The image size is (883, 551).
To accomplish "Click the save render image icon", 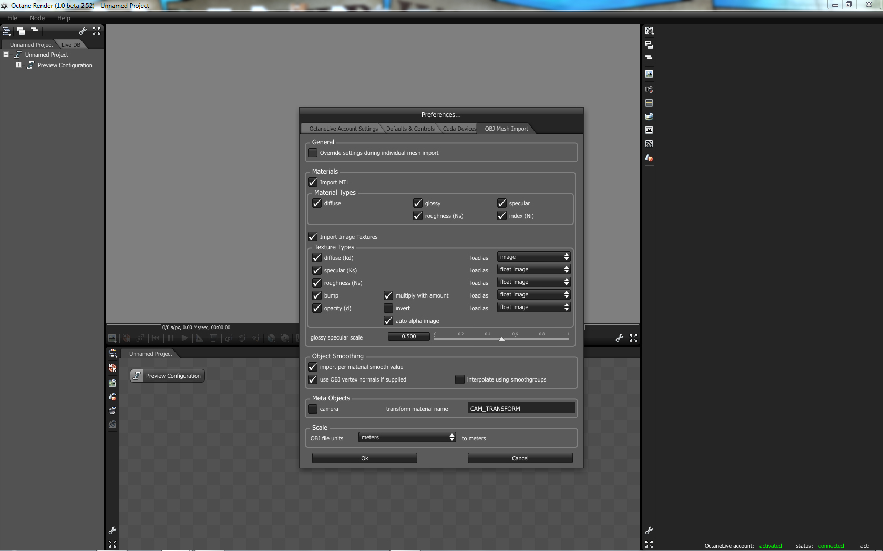I will point(112,338).
